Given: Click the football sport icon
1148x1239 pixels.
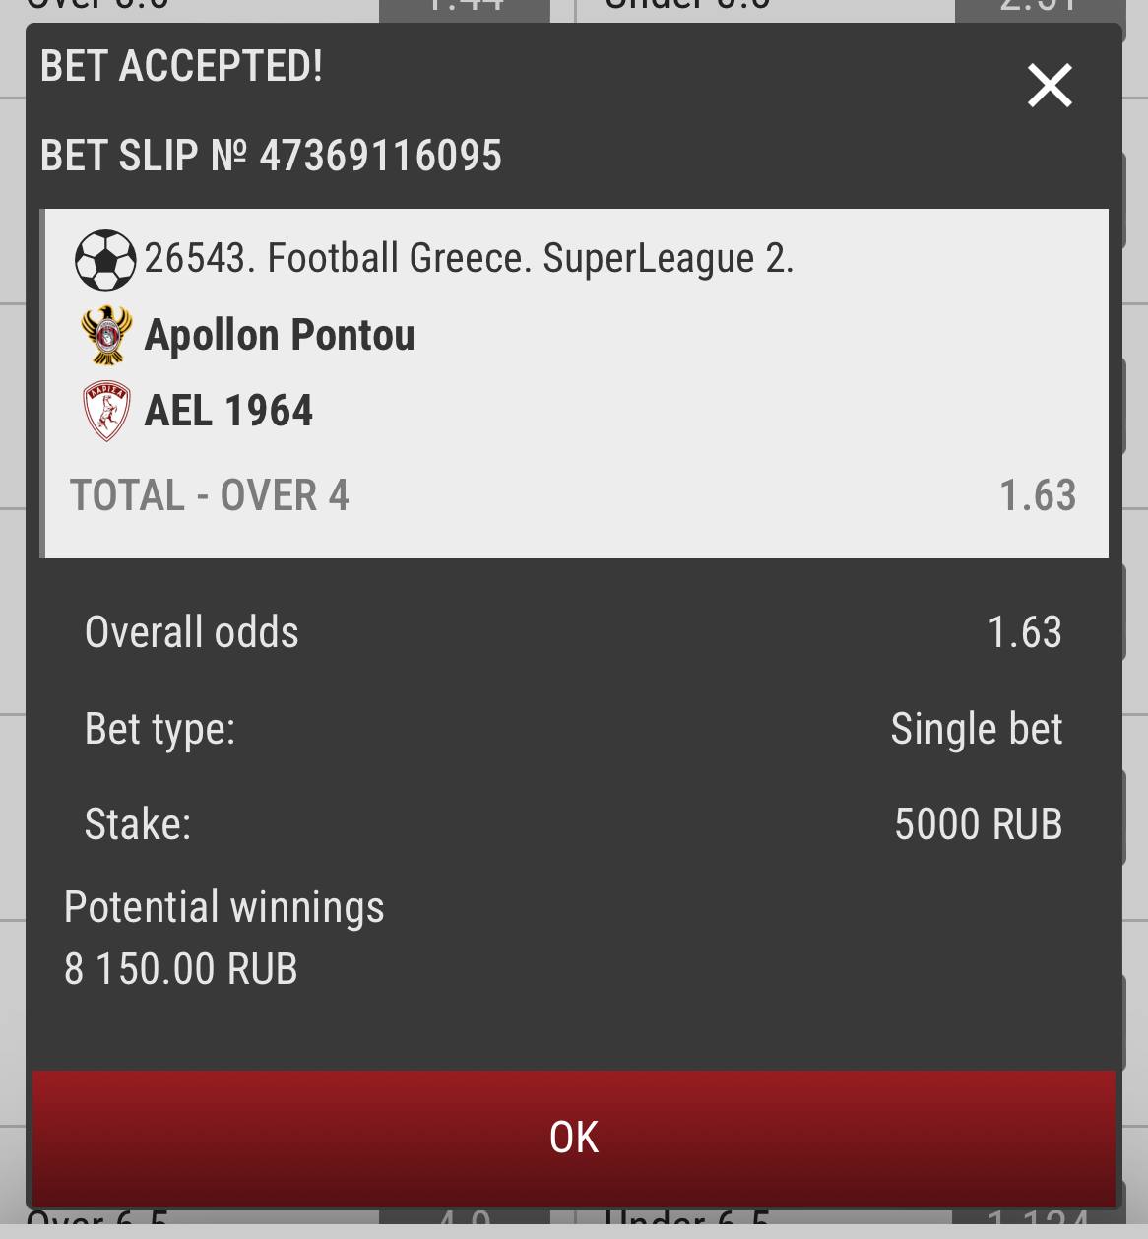Looking at the screenshot, I should pyautogui.click(x=105, y=260).
